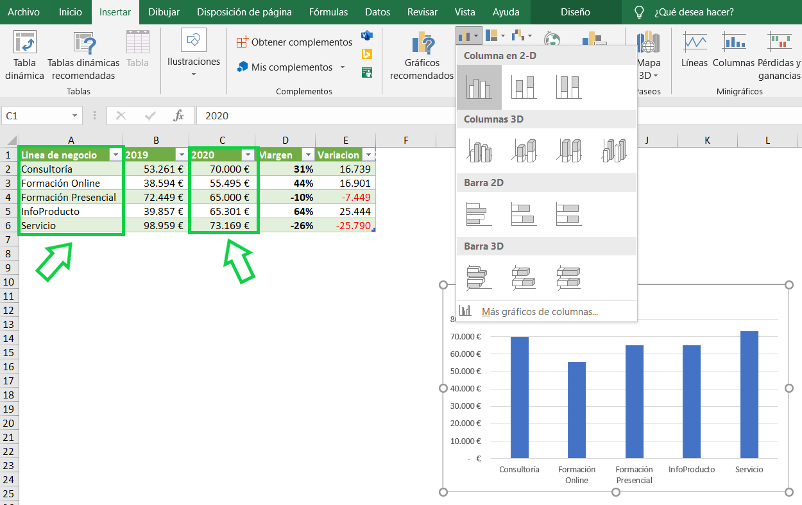Click the select-all corner of the sheet
The width and height of the screenshot is (802, 505).
[9, 141]
